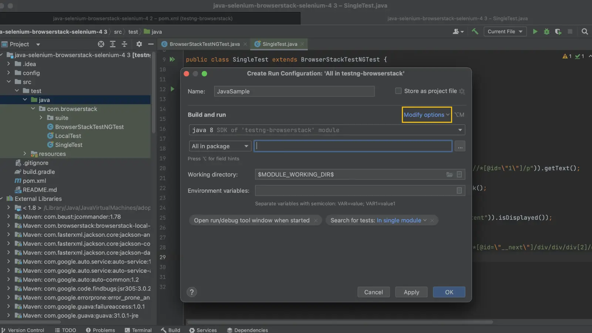Click the Cancel button
Image resolution: width=592 pixels, height=333 pixels.
(x=373, y=292)
